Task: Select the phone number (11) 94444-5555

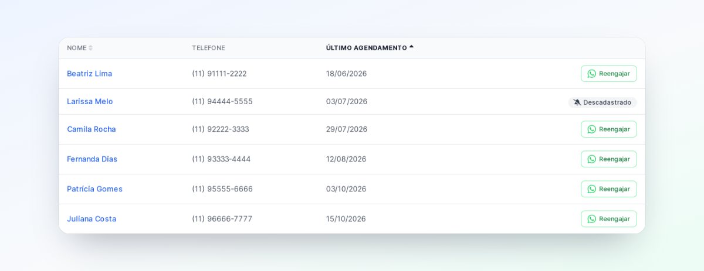Action: pyautogui.click(x=222, y=101)
